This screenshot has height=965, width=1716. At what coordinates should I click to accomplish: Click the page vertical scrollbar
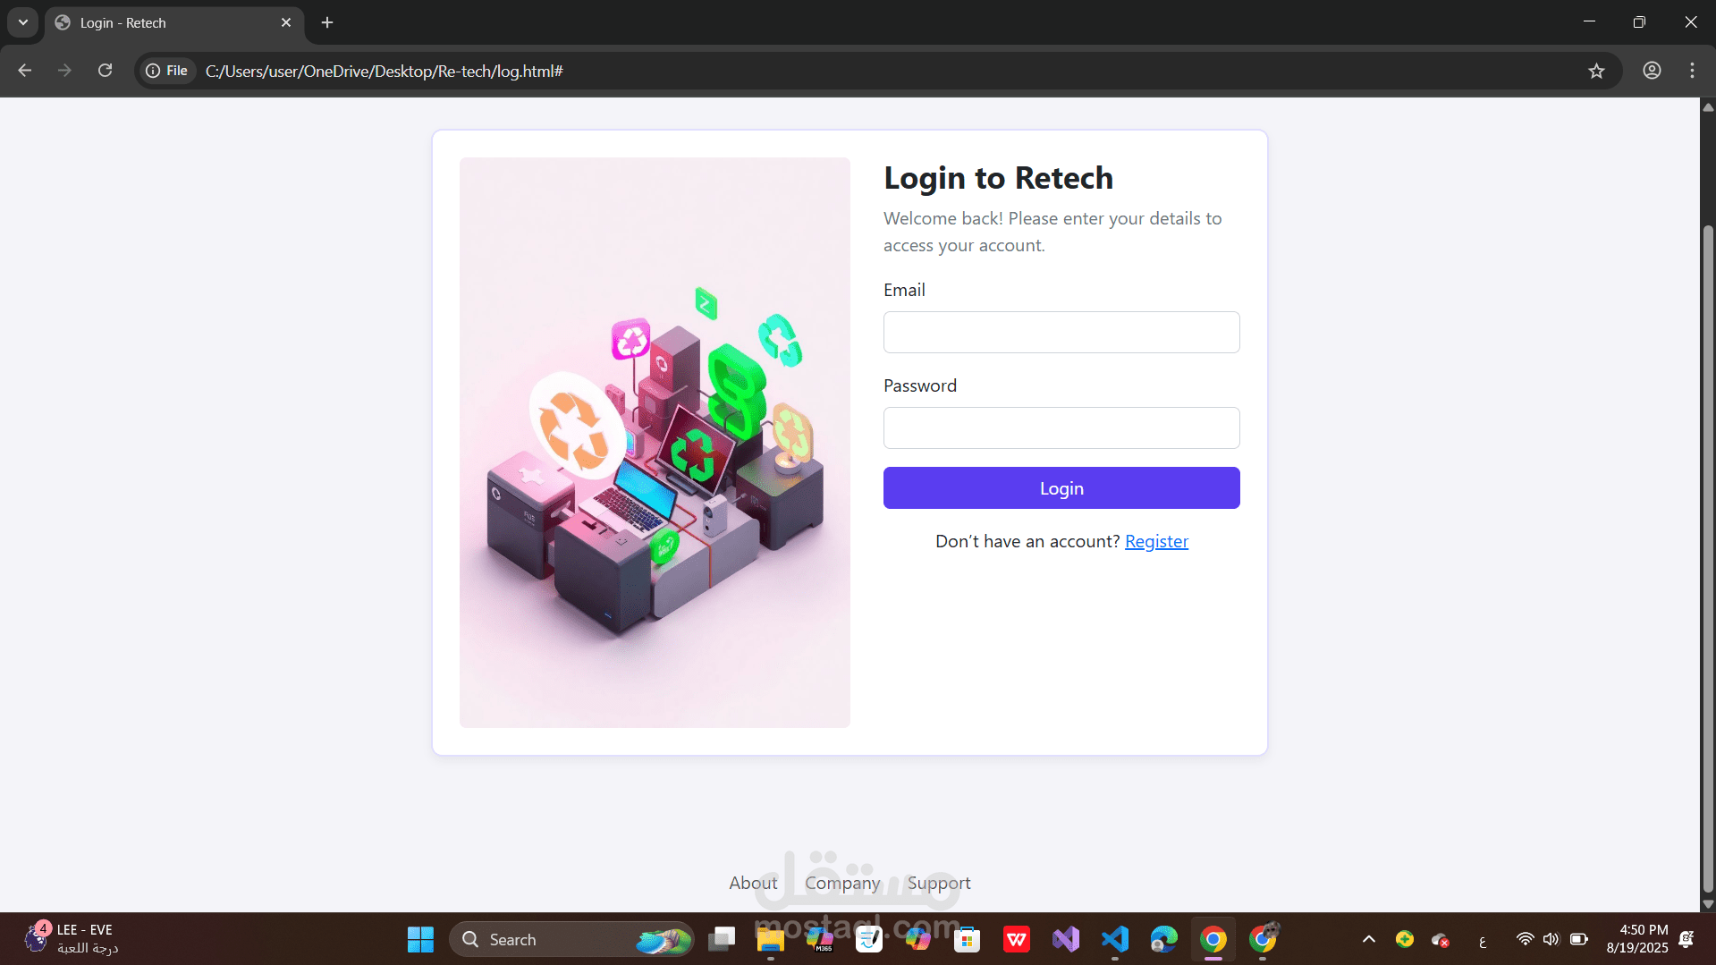1708,559
